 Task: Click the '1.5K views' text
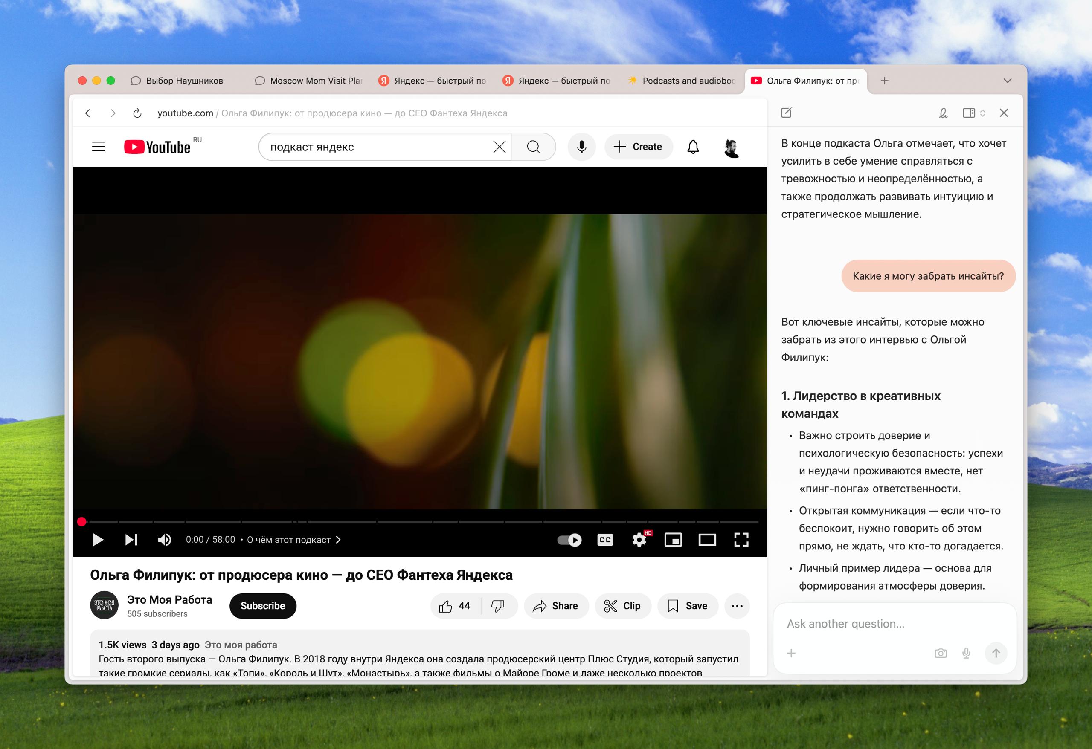point(123,645)
